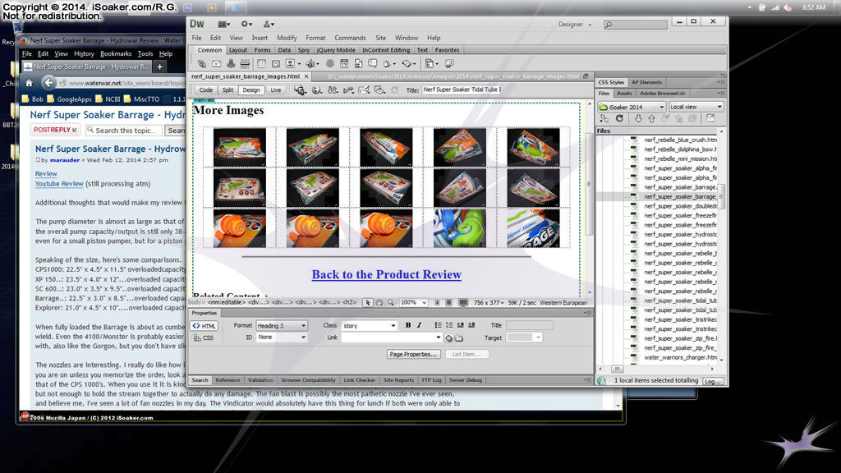Open the Format Heading 3 dropdown
The image size is (841, 473).
281,325
